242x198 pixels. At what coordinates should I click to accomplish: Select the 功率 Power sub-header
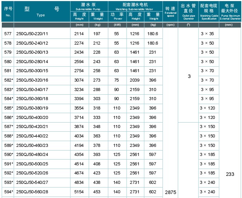(116, 16)
